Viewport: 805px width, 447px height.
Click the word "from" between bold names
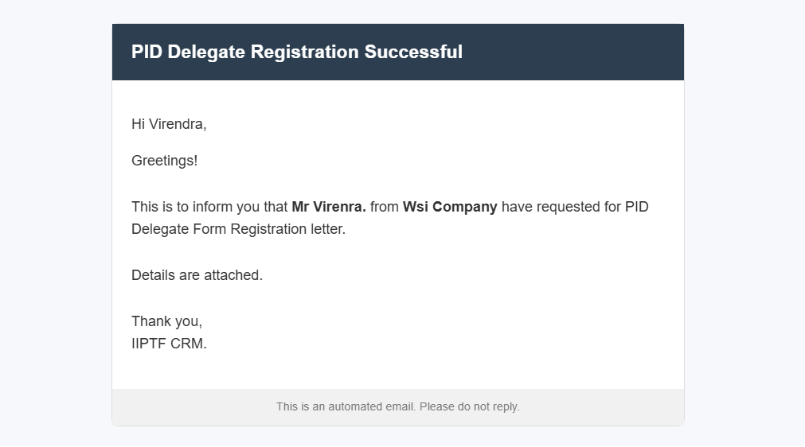click(385, 207)
